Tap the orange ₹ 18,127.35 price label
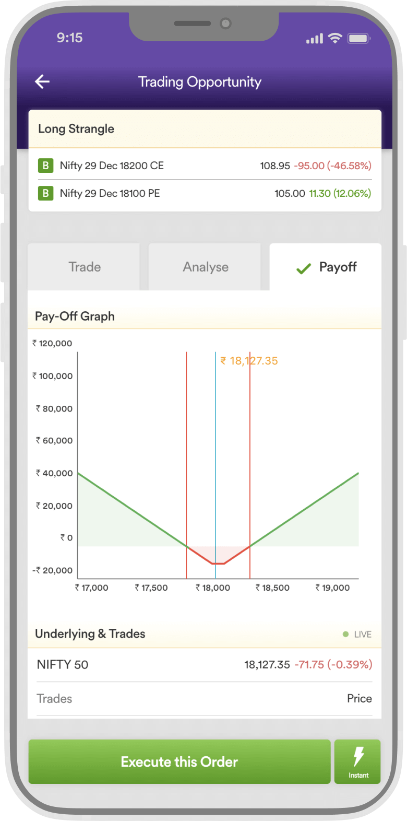This screenshot has width=407, height=821. [x=249, y=361]
